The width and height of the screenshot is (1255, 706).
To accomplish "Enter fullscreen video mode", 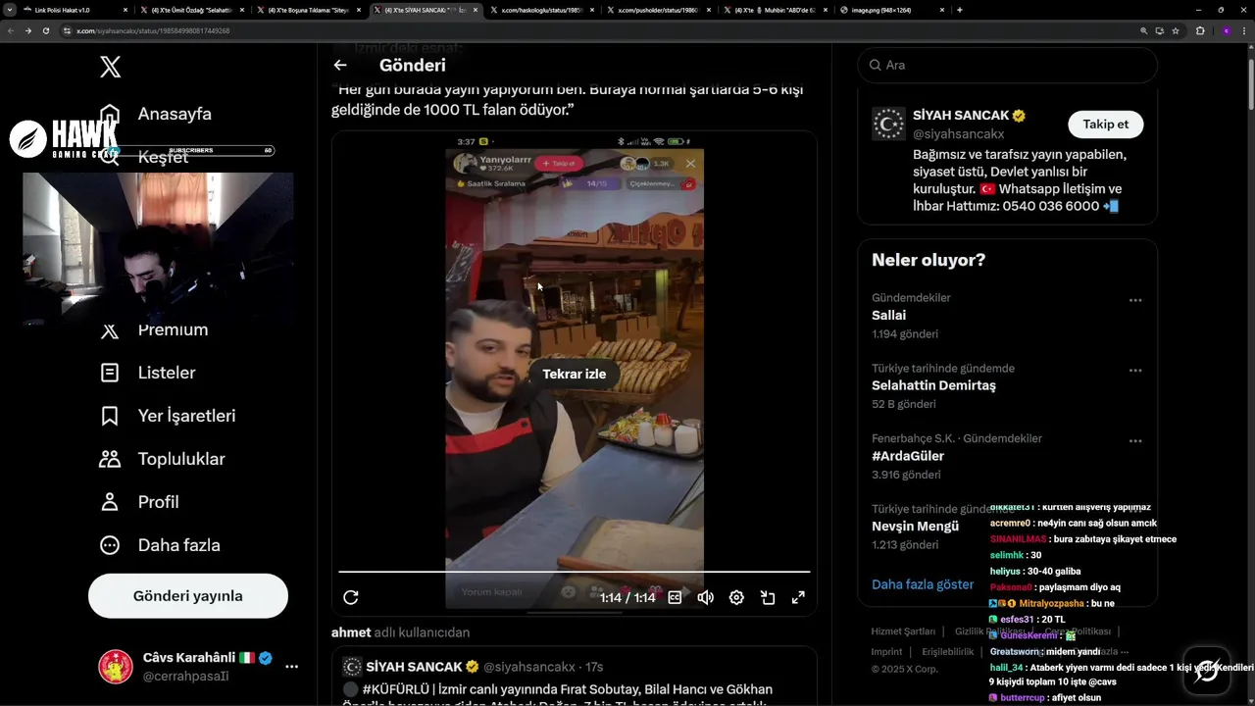I will tap(798, 597).
